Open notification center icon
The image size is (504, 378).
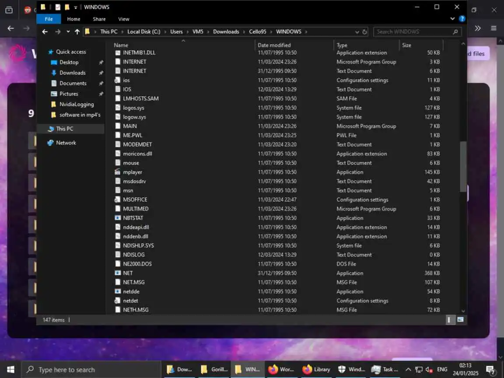(x=490, y=370)
